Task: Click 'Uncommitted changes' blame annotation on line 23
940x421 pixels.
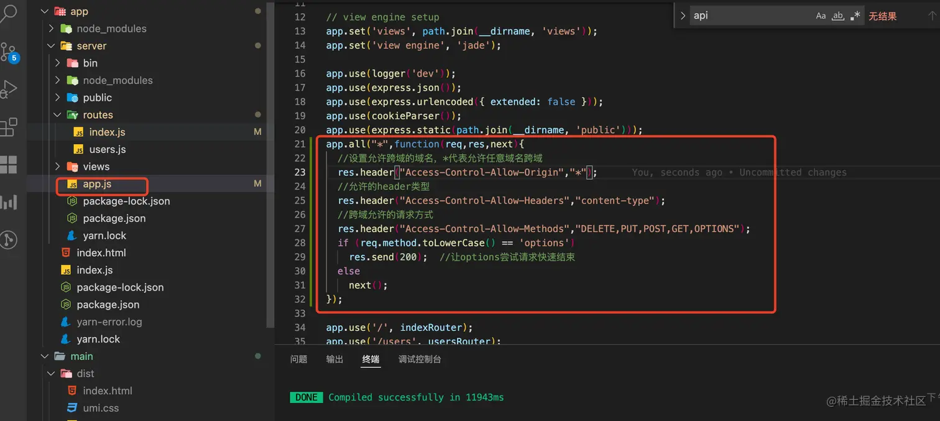Action: [793, 172]
